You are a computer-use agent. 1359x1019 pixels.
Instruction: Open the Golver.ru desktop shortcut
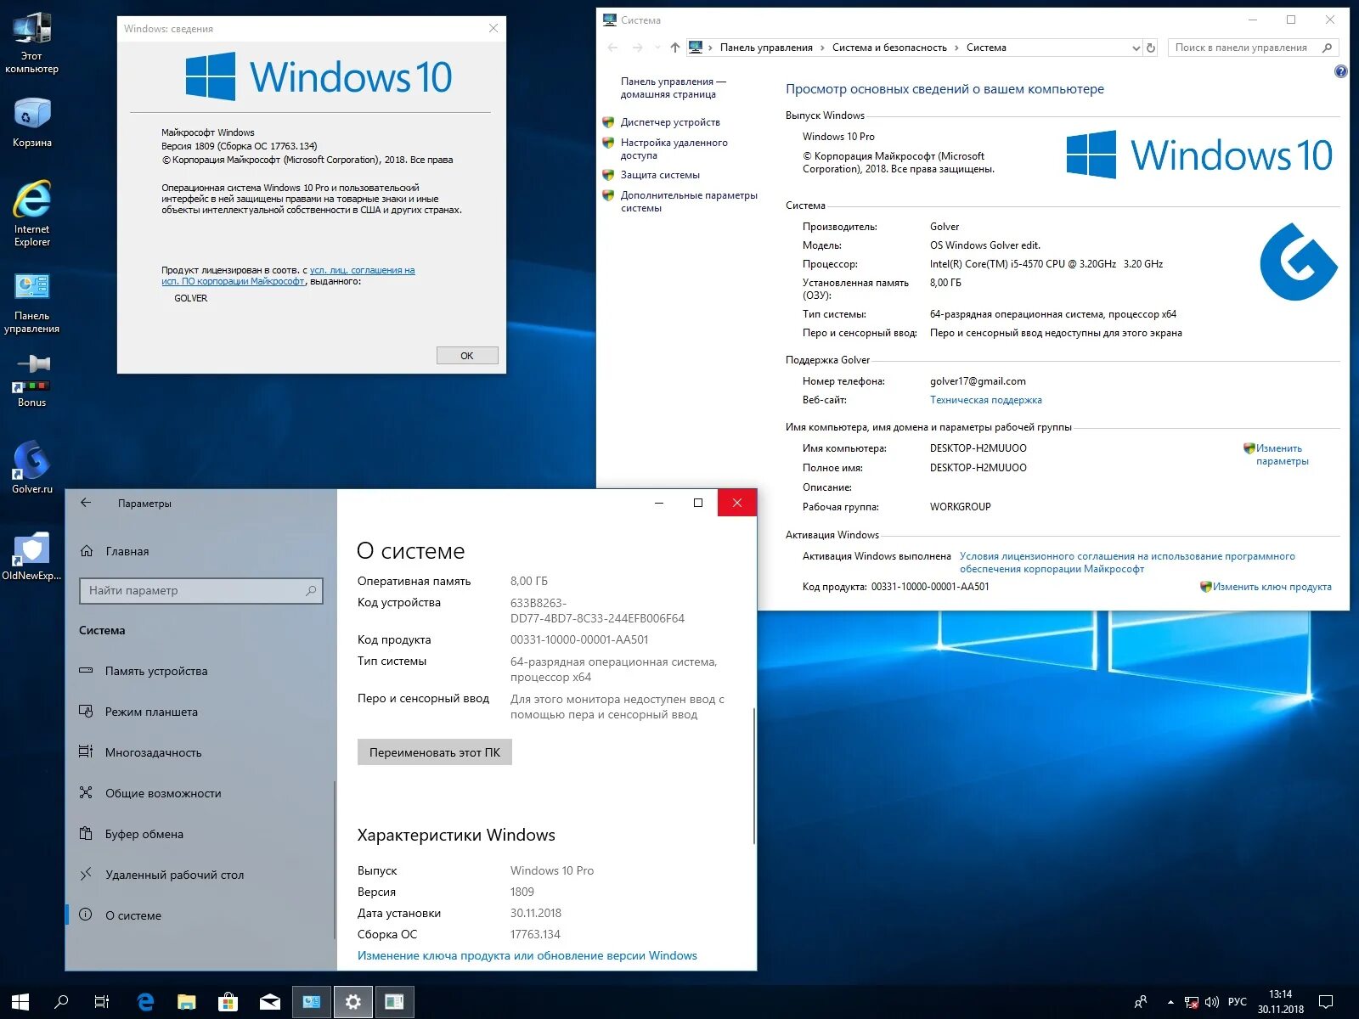[31, 467]
